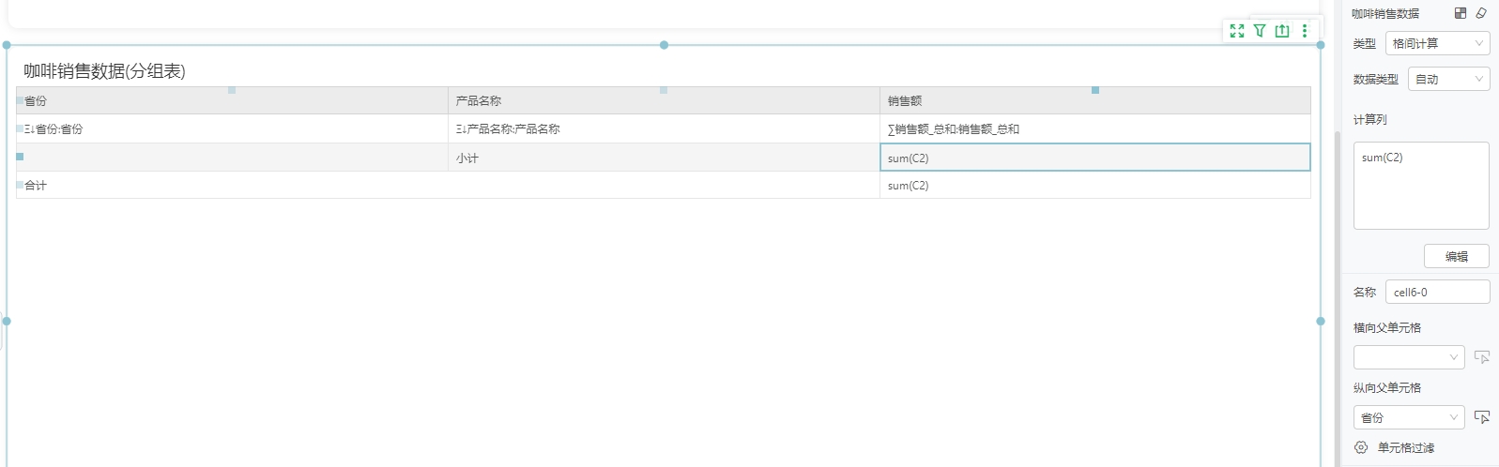Select the 销售额 column header cell

(x=1094, y=101)
